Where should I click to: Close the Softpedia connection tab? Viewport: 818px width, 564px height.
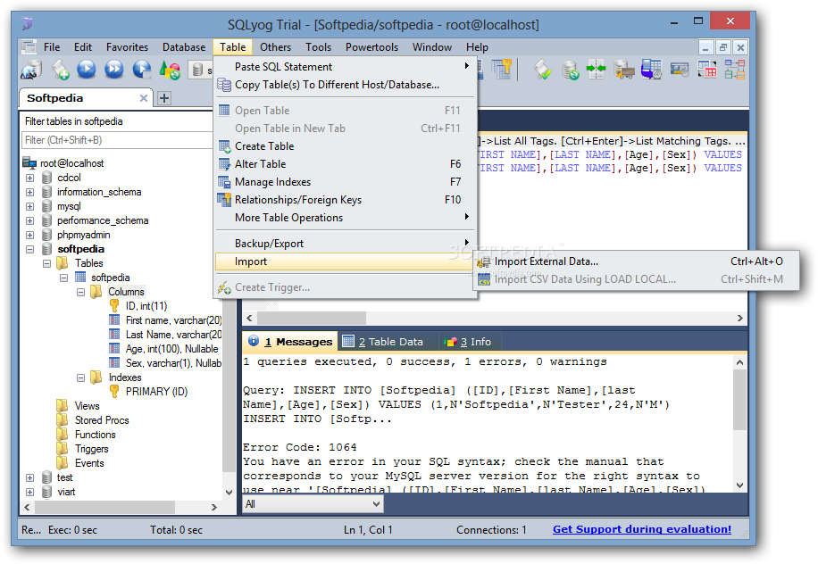[144, 98]
